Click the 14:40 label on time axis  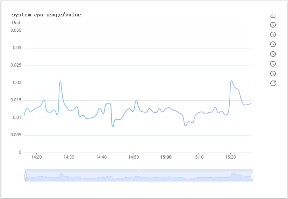click(x=101, y=157)
